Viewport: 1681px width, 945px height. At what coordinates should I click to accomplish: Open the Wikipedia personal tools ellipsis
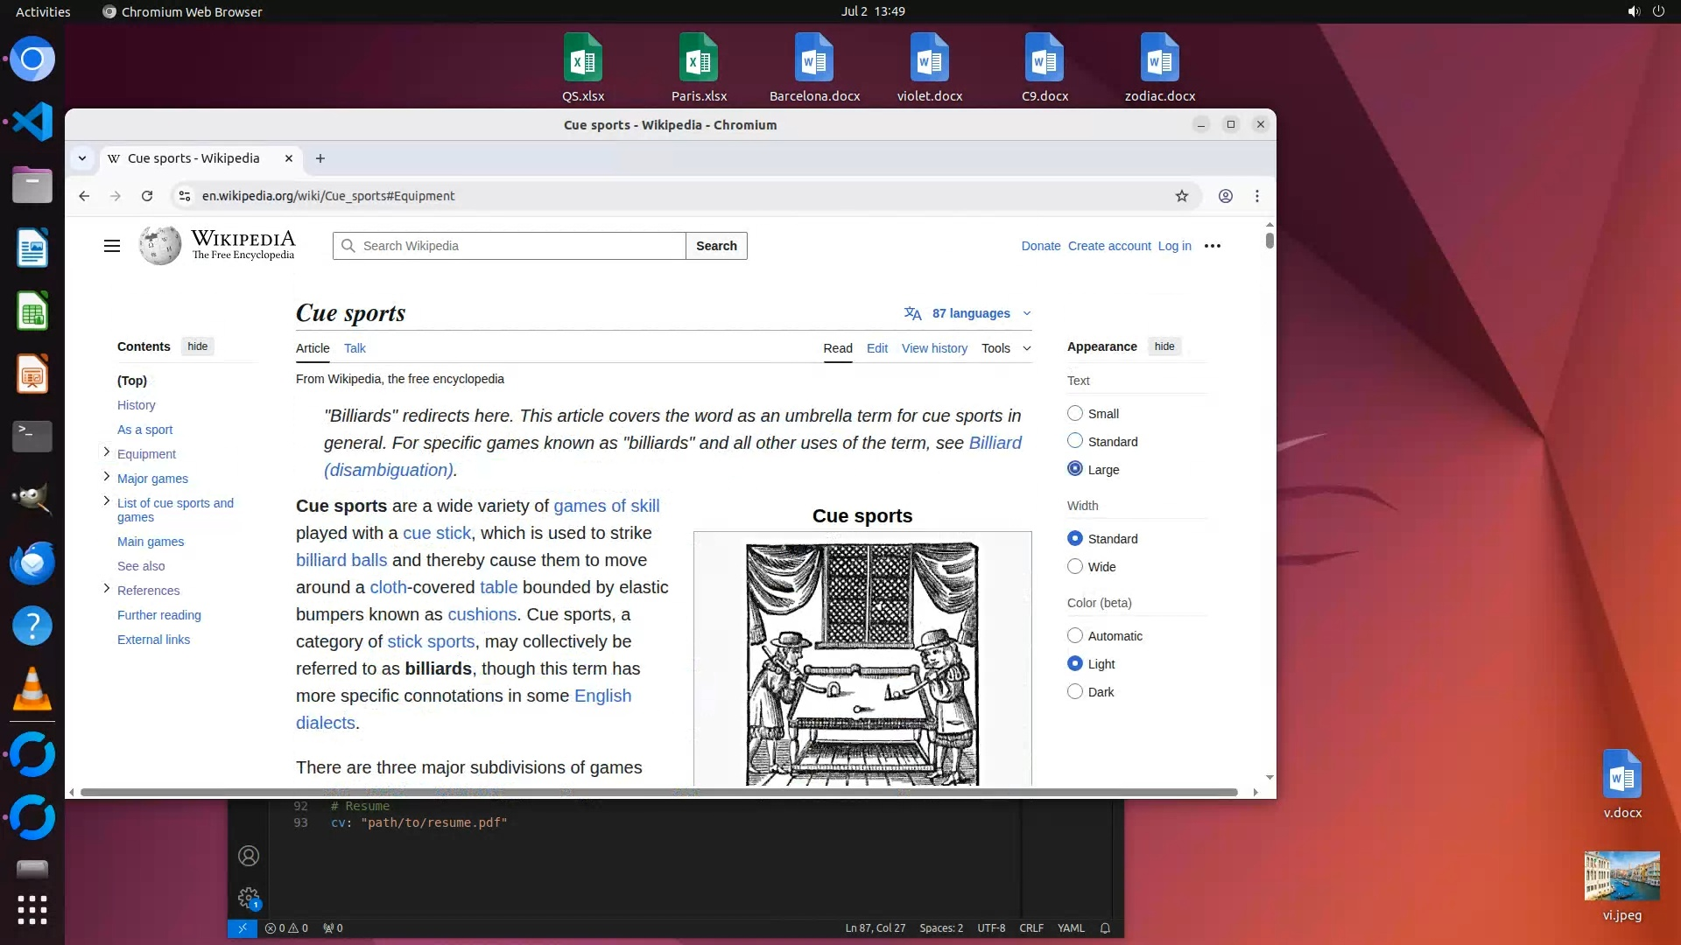point(1212,246)
